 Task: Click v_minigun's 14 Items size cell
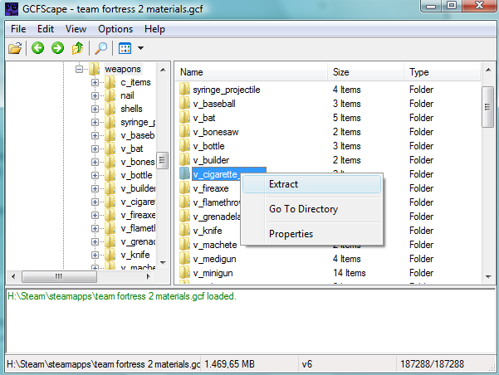(349, 273)
